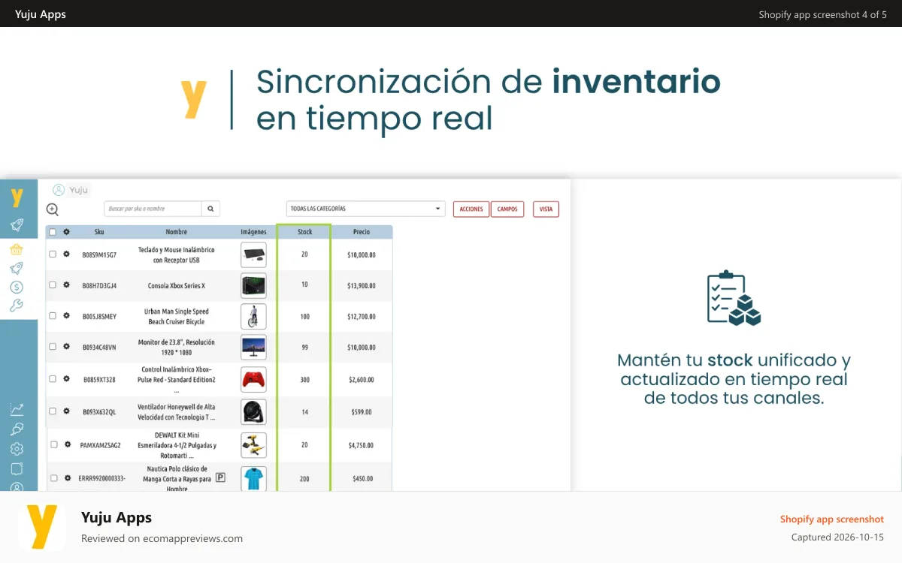Open gear options for SKU PAMXAMZSAG2

[68, 444]
